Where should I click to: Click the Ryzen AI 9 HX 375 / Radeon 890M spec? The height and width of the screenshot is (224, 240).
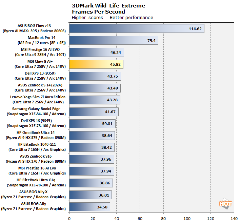[36, 138]
